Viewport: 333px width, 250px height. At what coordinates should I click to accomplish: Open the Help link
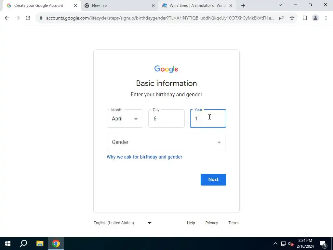191,223
